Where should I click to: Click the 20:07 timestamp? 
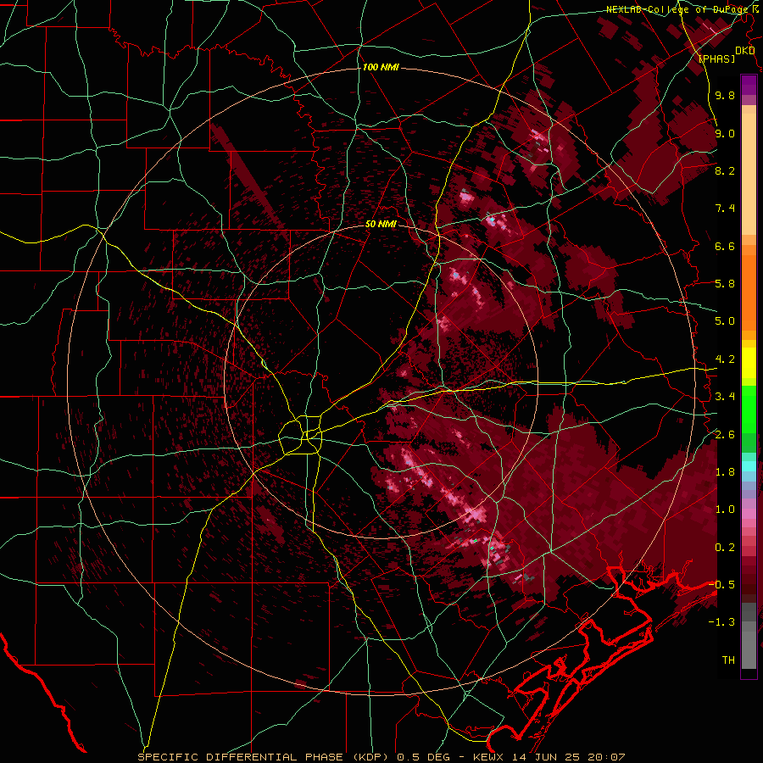tap(608, 757)
